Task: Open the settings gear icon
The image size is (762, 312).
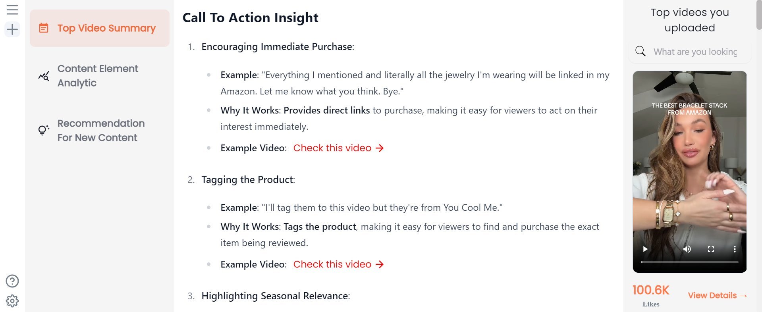Action: [12, 300]
